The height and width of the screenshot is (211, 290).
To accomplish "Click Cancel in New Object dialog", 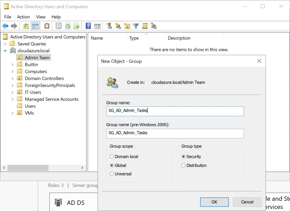I will coord(247,202).
